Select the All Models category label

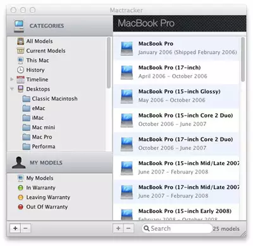39,41
